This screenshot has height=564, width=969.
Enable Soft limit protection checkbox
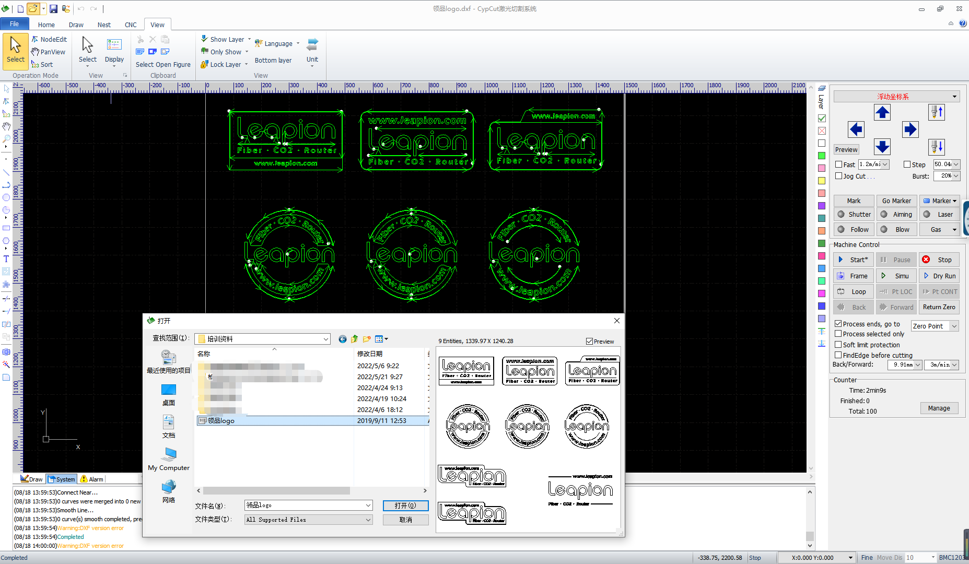tap(838, 345)
